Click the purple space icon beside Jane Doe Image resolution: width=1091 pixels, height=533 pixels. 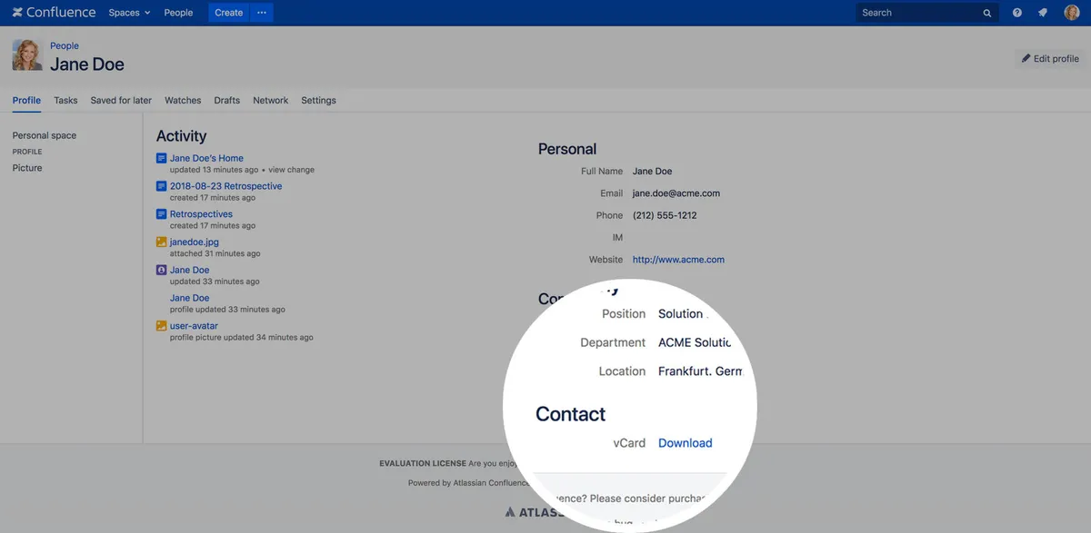(161, 270)
